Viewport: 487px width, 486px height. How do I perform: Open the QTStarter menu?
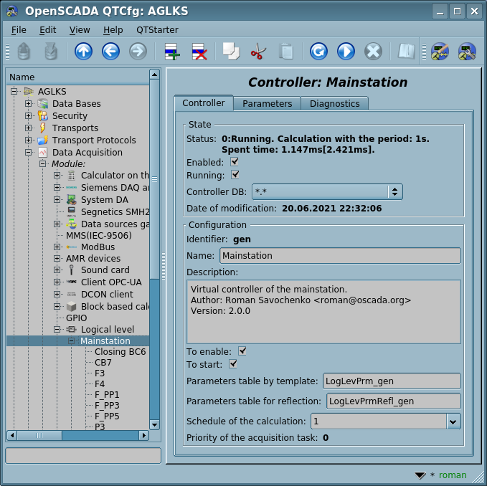click(x=157, y=30)
